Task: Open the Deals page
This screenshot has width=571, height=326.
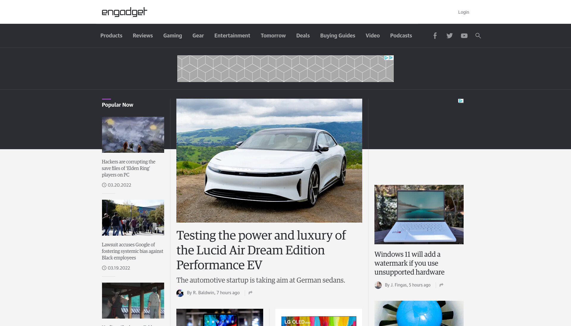Action: [x=303, y=36]
